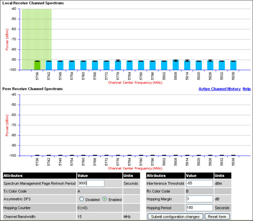Viewport: 253px width, 221px height.
Task: Click the 5838 marker in Peer spectrum
Action: coord(233,156)
